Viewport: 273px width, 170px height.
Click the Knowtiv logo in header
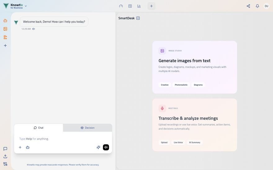6,6
